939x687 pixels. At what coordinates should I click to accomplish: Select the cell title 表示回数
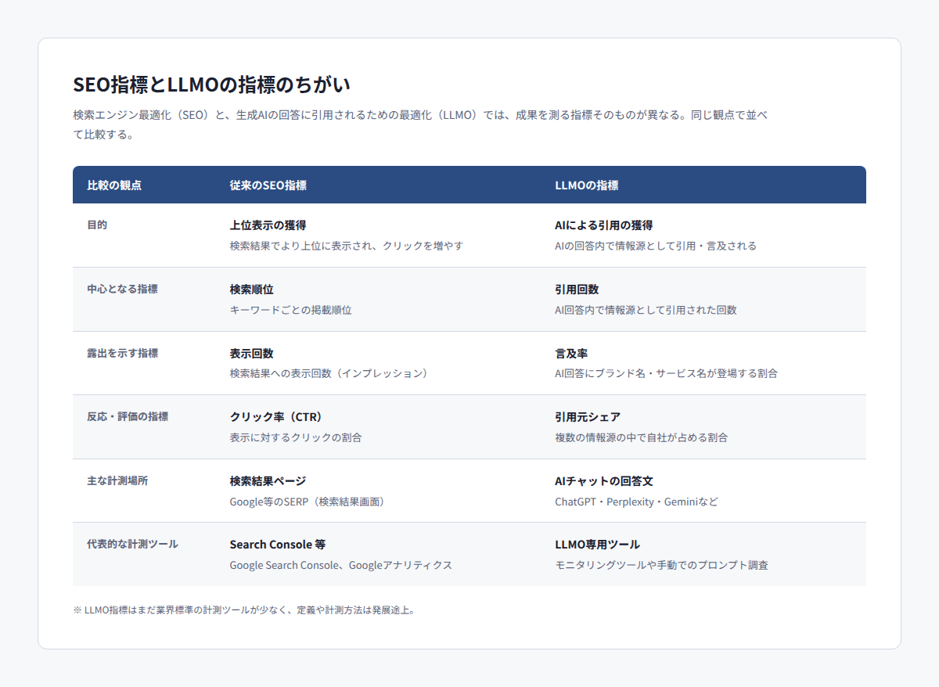click(x=251, y=354)
